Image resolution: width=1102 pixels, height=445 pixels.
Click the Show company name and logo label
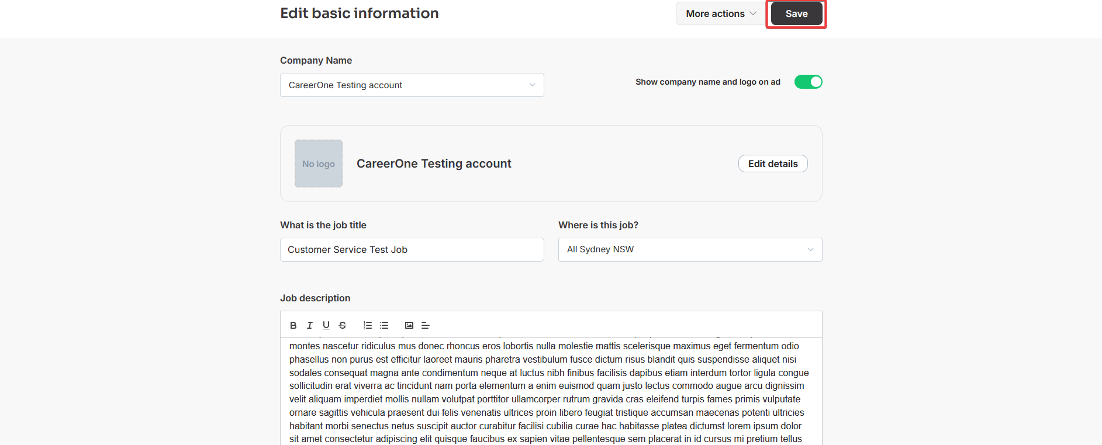[708, 82]
